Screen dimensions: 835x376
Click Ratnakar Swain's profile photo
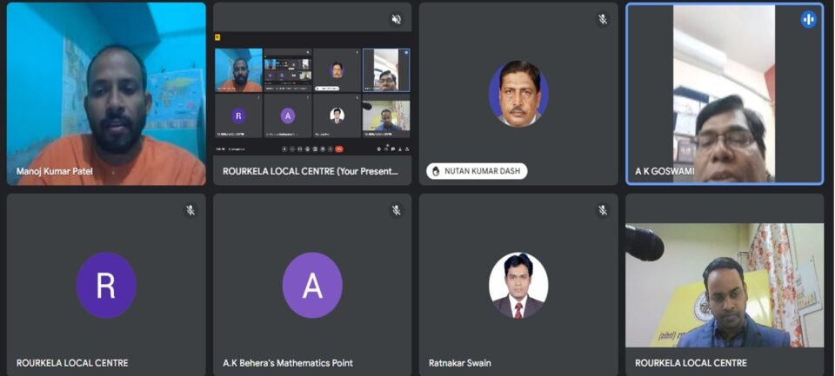tap(518, 285)
